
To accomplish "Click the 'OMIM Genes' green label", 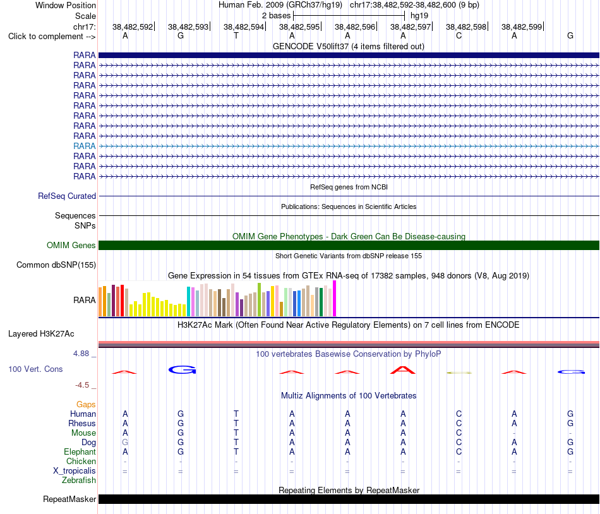I will click(x=71, y=245).
